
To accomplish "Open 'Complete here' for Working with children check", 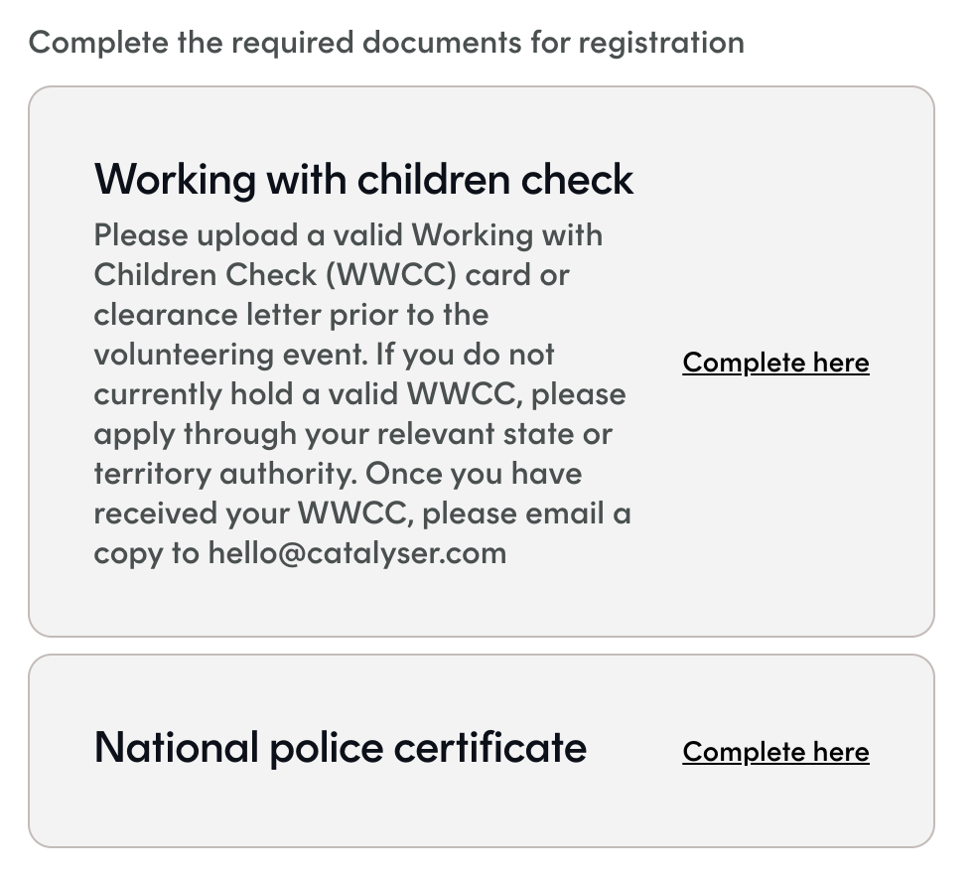I will click(775, 362).
